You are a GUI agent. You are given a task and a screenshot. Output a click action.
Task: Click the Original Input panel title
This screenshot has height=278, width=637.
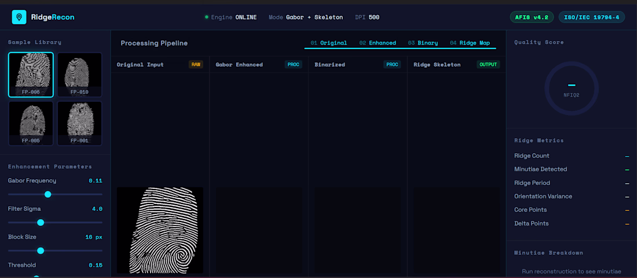tap(140, 64)
